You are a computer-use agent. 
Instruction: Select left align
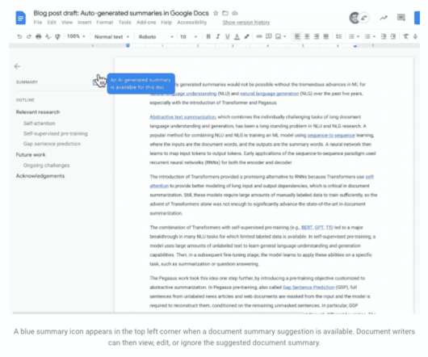coord(297,36)
